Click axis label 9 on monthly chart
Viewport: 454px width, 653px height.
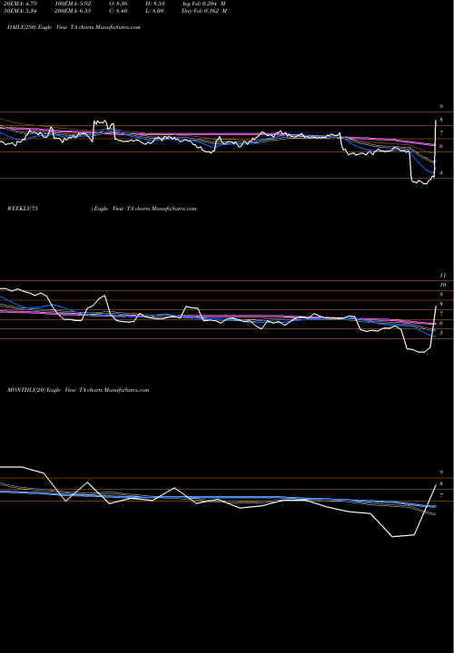click(441, 473)
